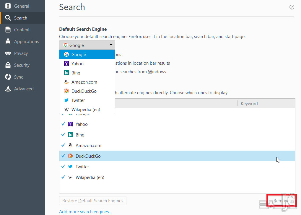Viewport: 301px width, 215px height.
Task: Click the Applications rocket icon
Action: click(8, 41)
